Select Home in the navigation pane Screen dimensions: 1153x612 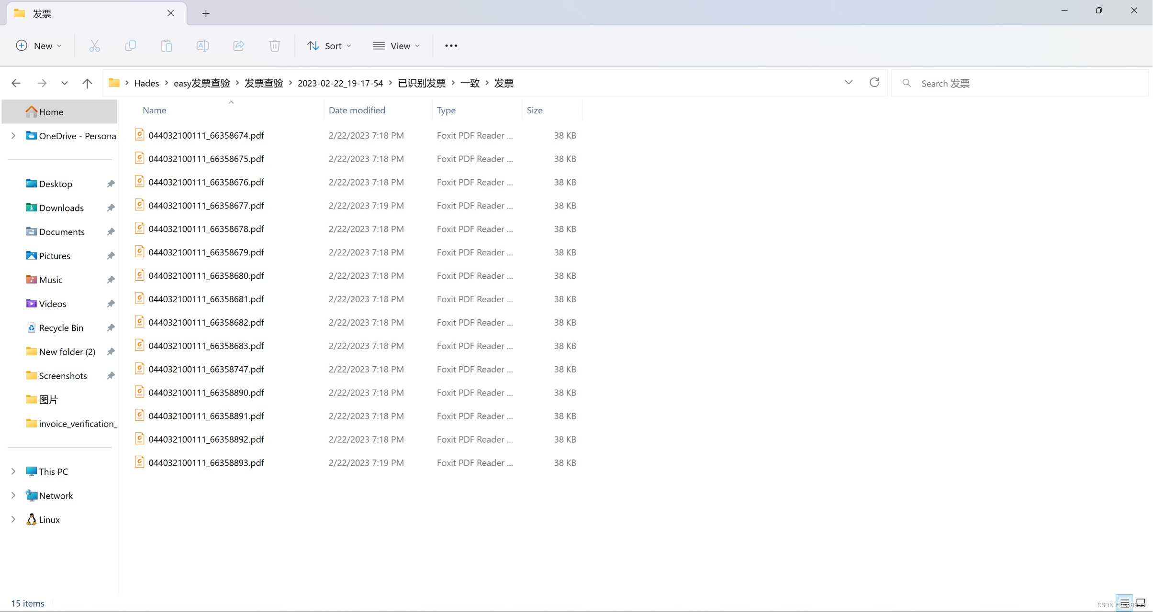[x=59, y=111]
